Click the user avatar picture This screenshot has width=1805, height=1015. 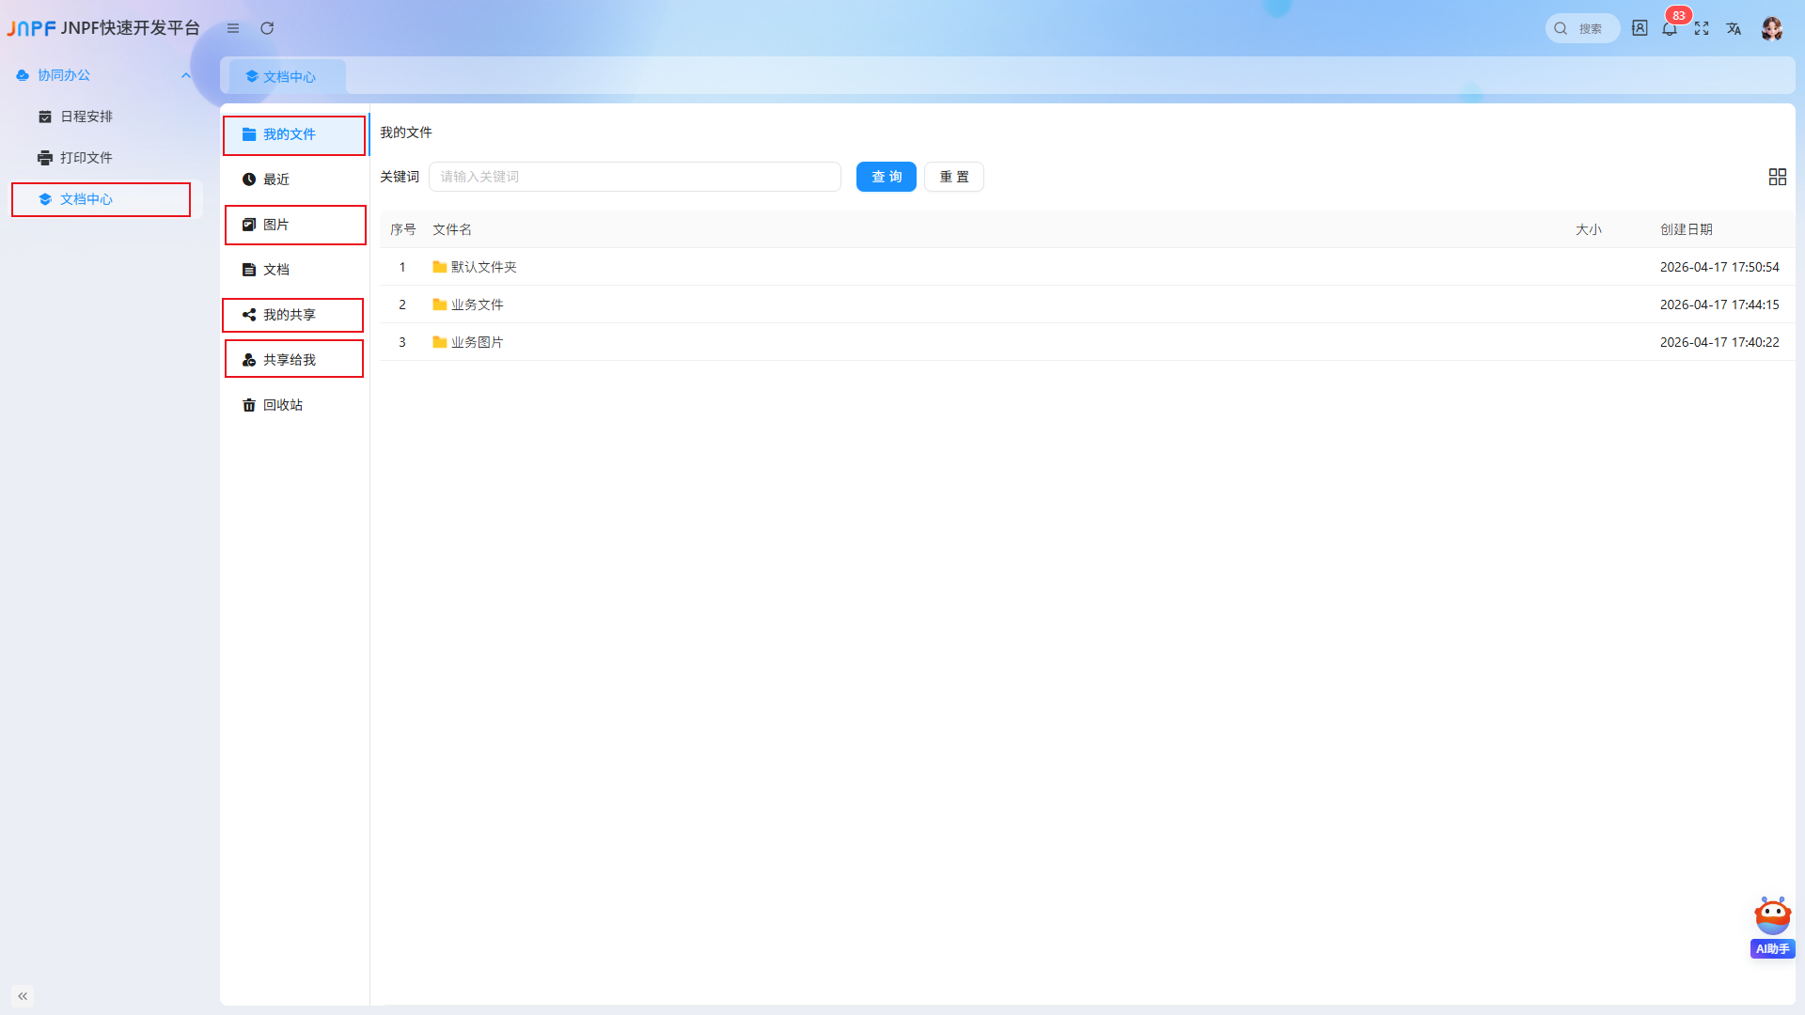tap(1772, 28)
